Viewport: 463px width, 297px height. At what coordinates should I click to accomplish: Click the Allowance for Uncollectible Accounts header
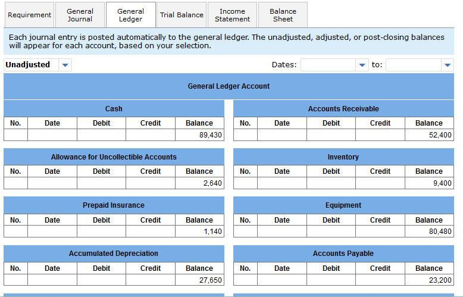pos(114,157)
